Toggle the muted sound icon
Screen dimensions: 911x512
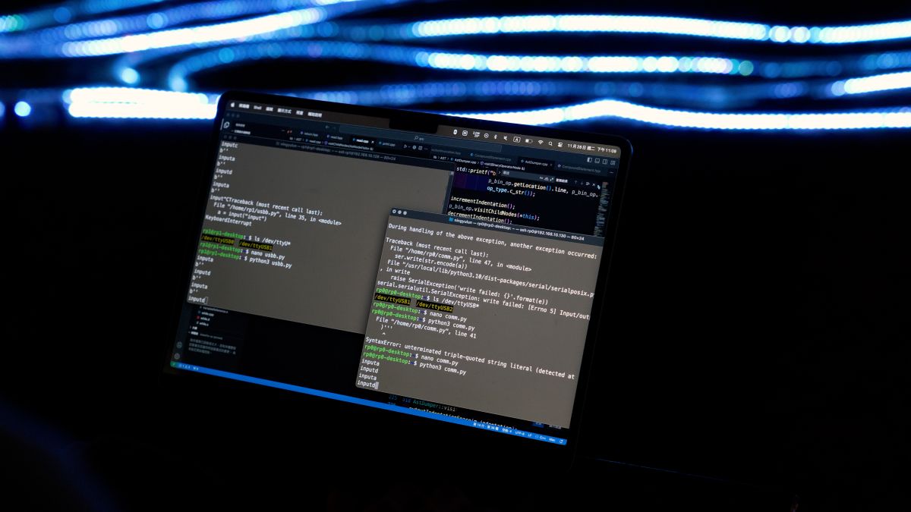[x=506, y=137]
